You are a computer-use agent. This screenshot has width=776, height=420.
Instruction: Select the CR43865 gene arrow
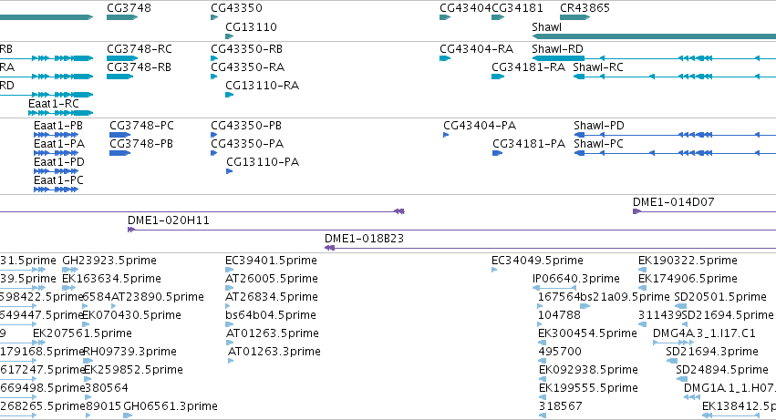(x=574, y=17)
